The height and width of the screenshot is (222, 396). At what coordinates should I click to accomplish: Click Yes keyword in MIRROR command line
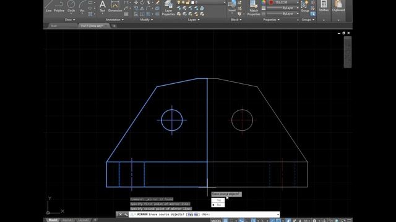click(190, 215)
